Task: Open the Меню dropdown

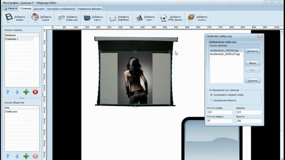Action: (x=11, y=8)
